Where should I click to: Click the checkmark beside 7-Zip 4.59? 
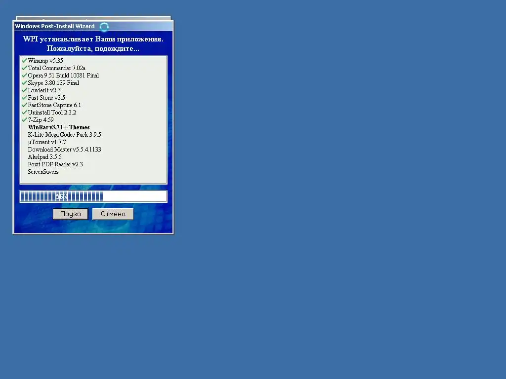24,119
